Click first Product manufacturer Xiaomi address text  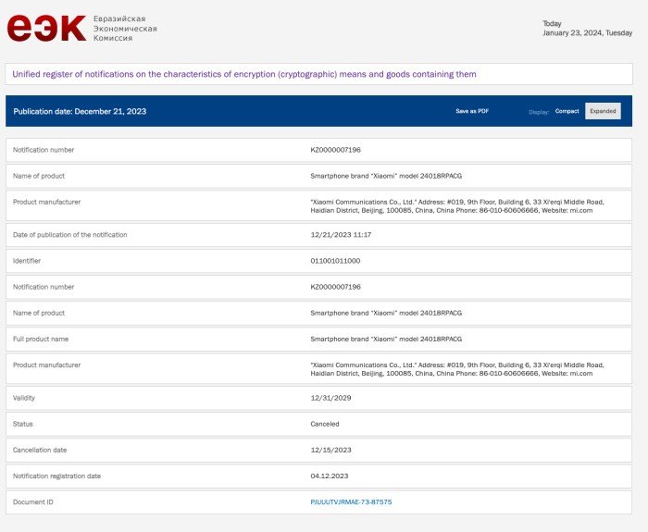click(x=457, y=206)
